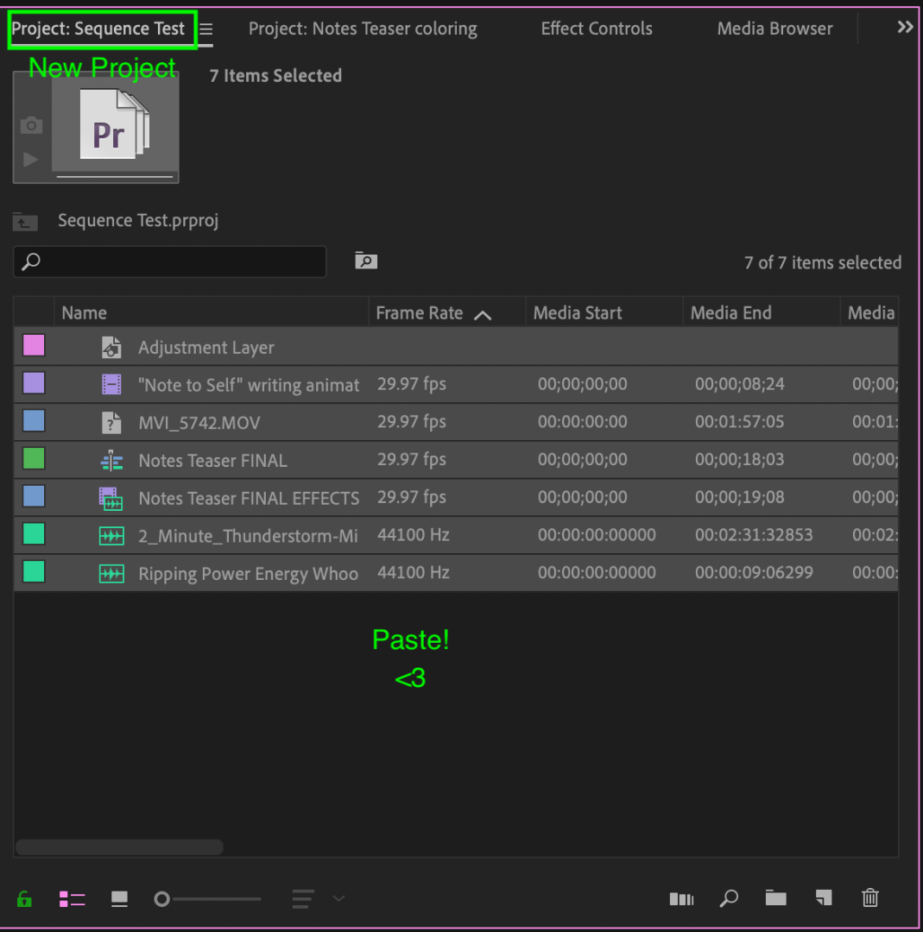Click the Note to Self clip icon
The width and height of the screenshot is (923, 932).
[x=111, y=385]
